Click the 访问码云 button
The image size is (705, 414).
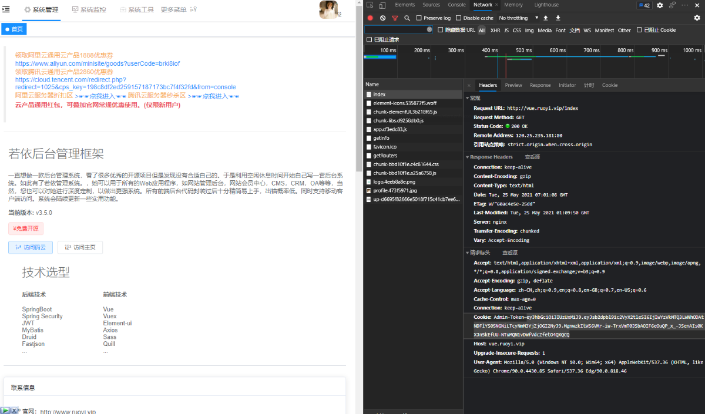(x=31, y=247)
